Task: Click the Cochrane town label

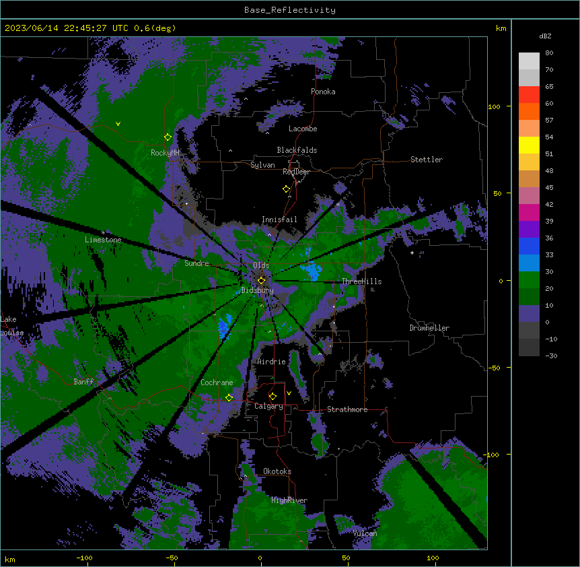Action: [x=217, y=382]
